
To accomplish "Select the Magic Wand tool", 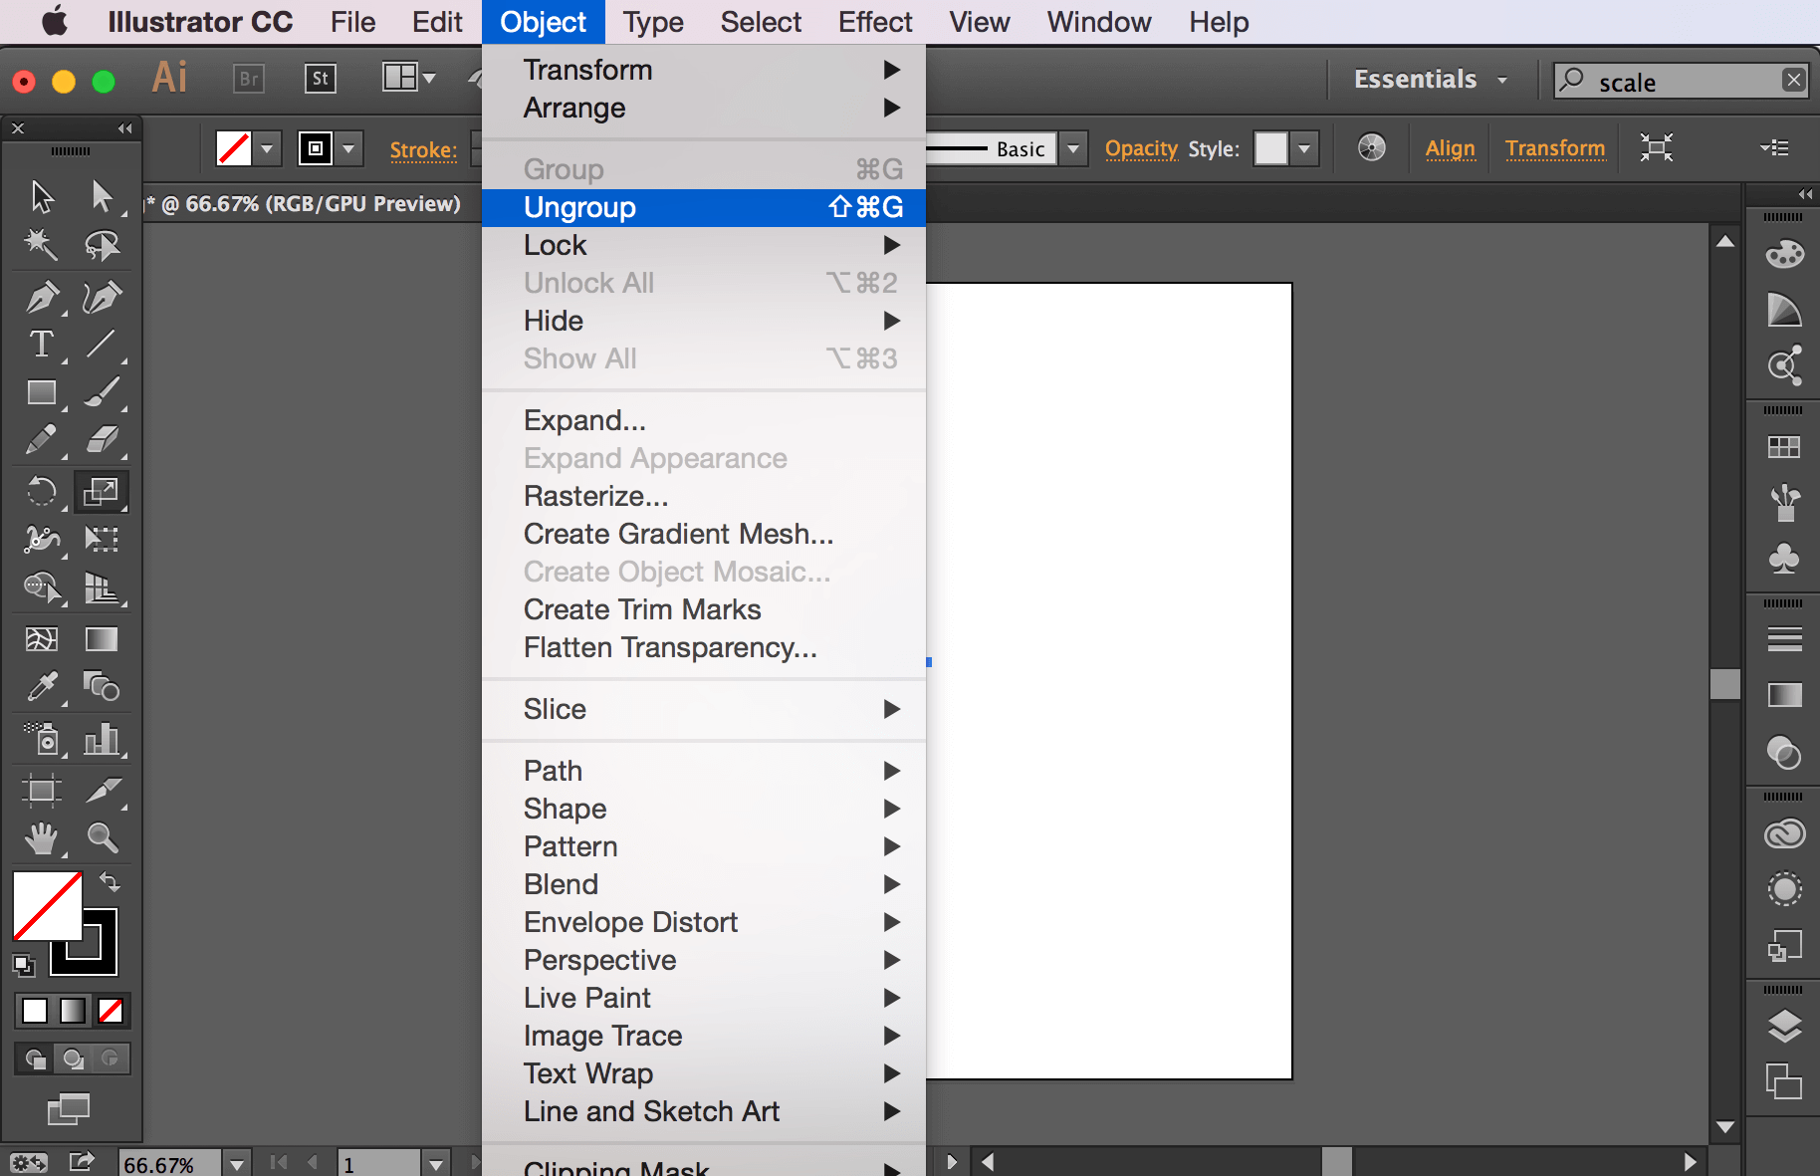I will tap(42, 244).
